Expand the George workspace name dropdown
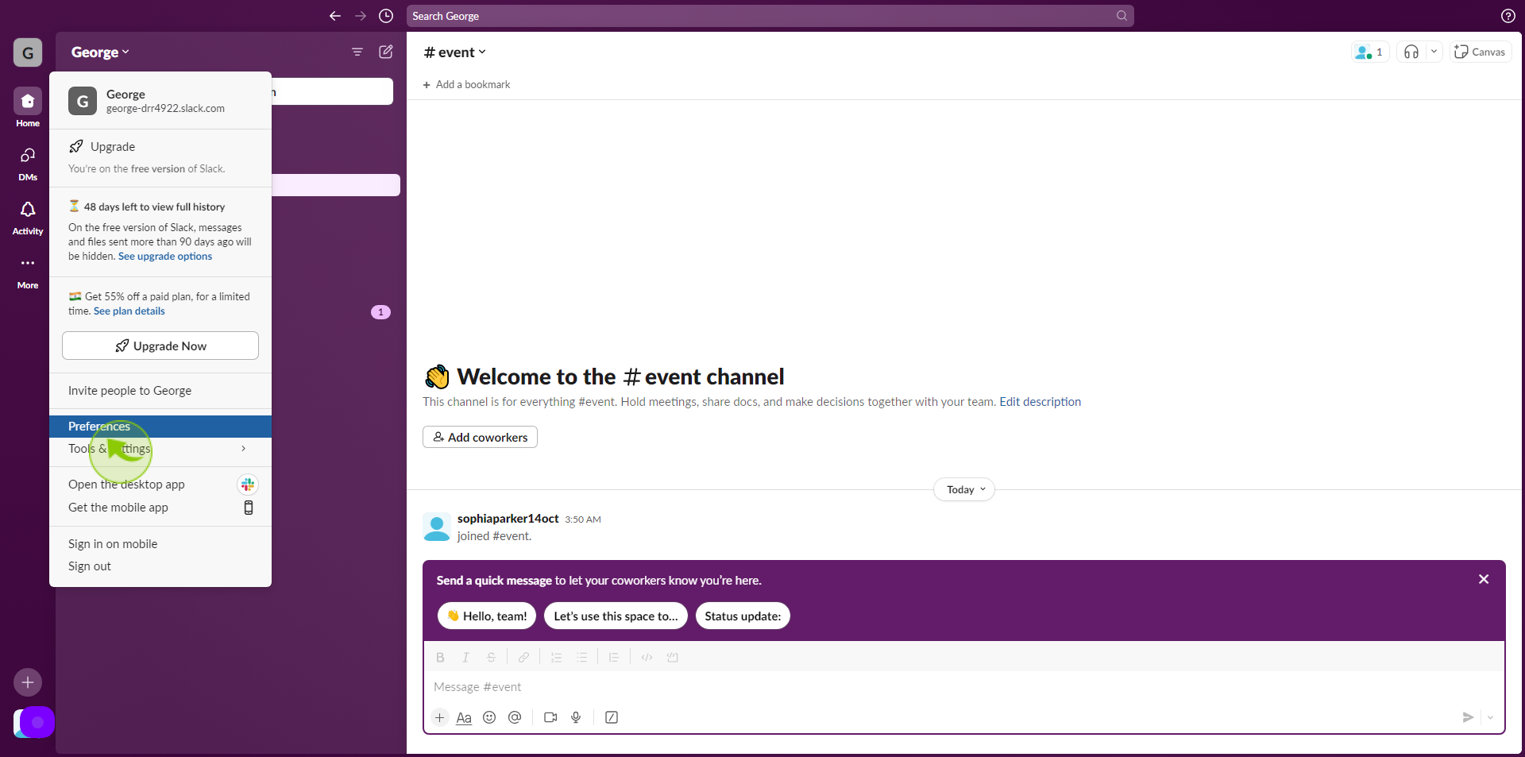The width and height of the screenshot is (1525, 757). click(x=100, y=52)
